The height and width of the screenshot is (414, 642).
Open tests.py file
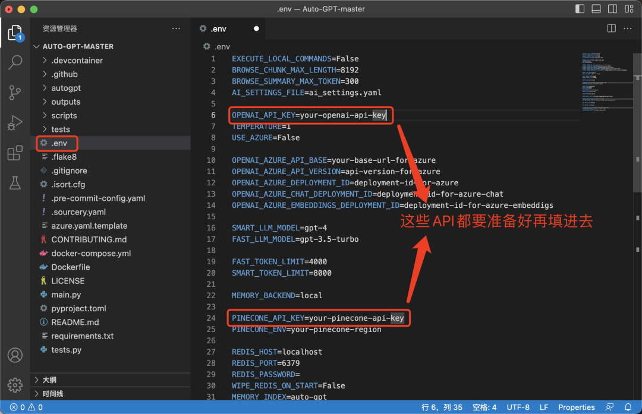(111, 350)
